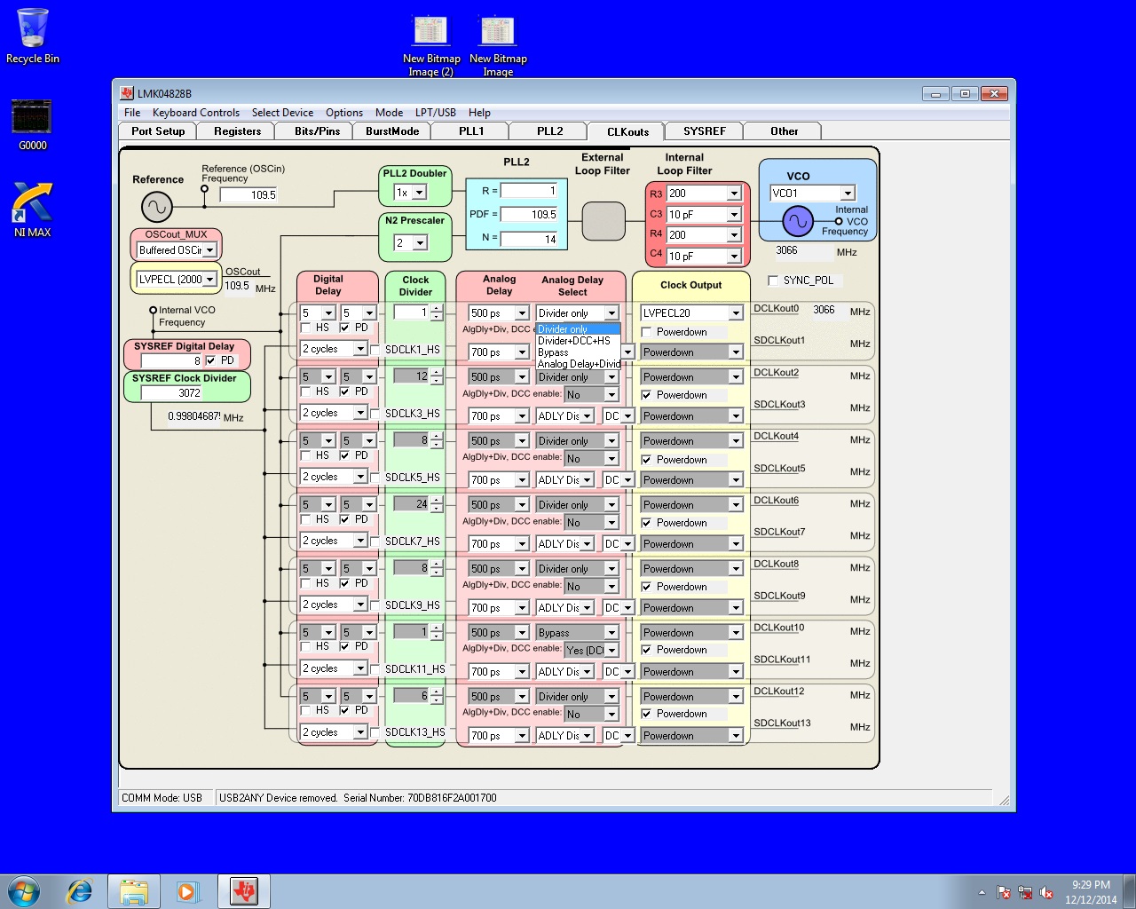Screen dimensions: 1136x909
Task: Enable the SDCLK1_HS checkbox
Action: tap(375, 350)
